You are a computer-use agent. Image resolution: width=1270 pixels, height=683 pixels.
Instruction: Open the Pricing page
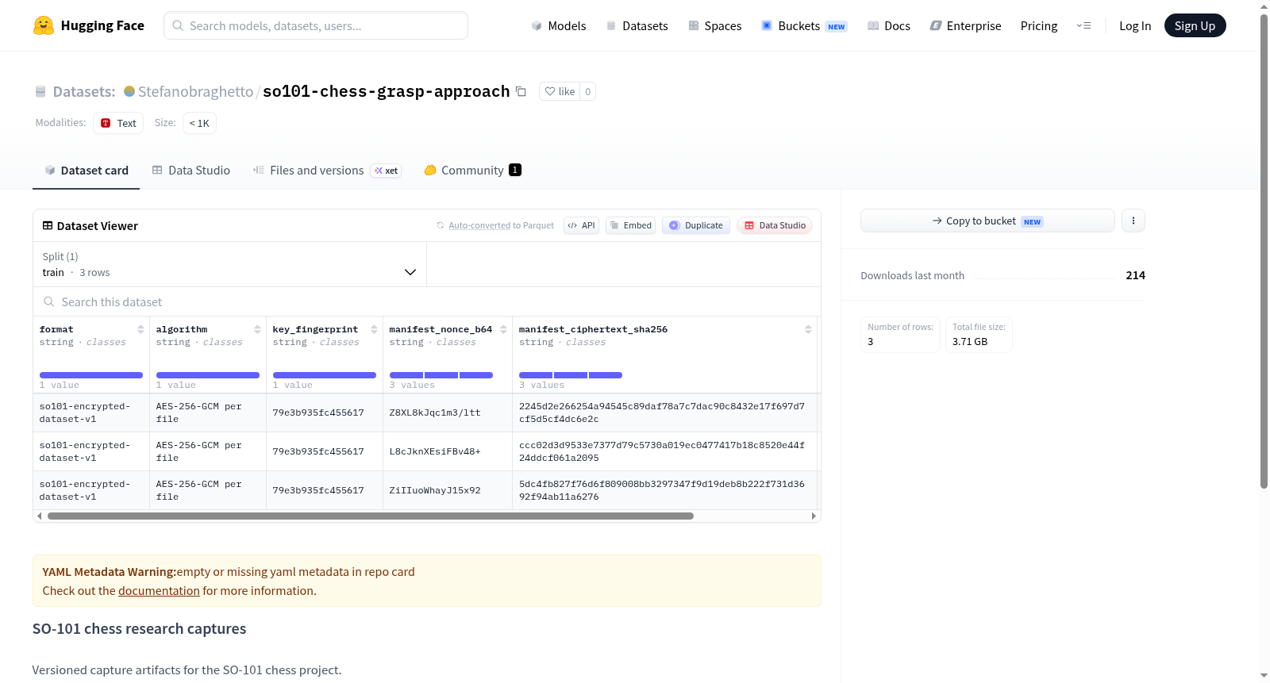pyautogui.click(x=1039, y=25)
